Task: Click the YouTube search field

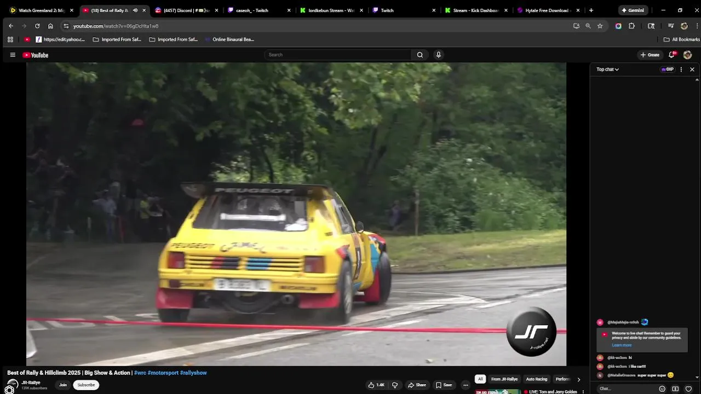Action: 338,55
